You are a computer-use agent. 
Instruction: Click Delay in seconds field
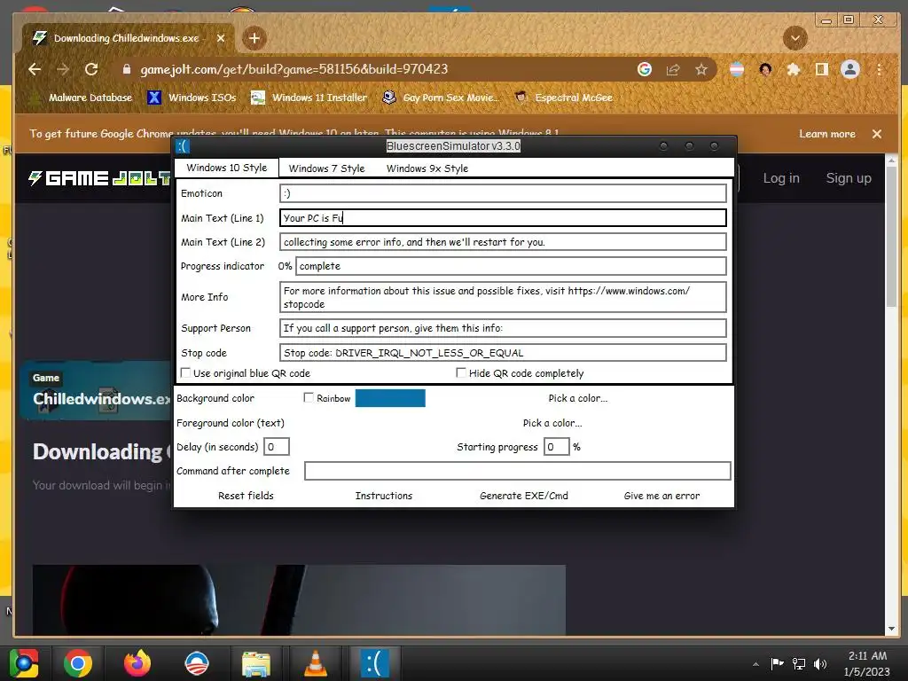(277, 447)
